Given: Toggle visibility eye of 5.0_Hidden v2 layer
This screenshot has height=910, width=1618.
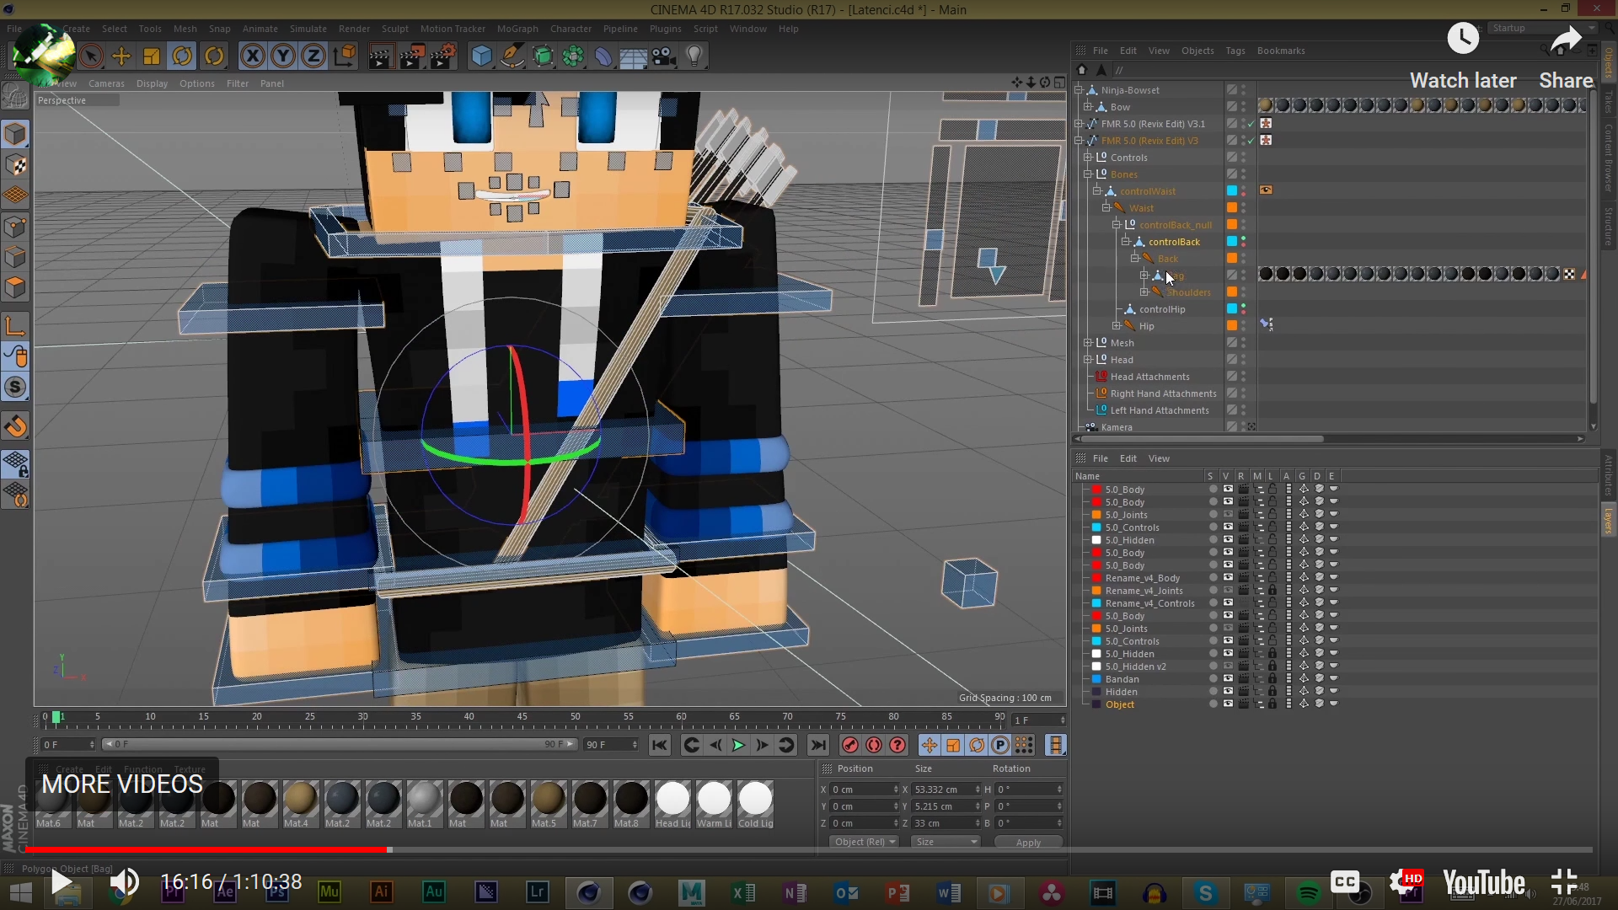Looking at the screenshot, I should point(1228,666).
